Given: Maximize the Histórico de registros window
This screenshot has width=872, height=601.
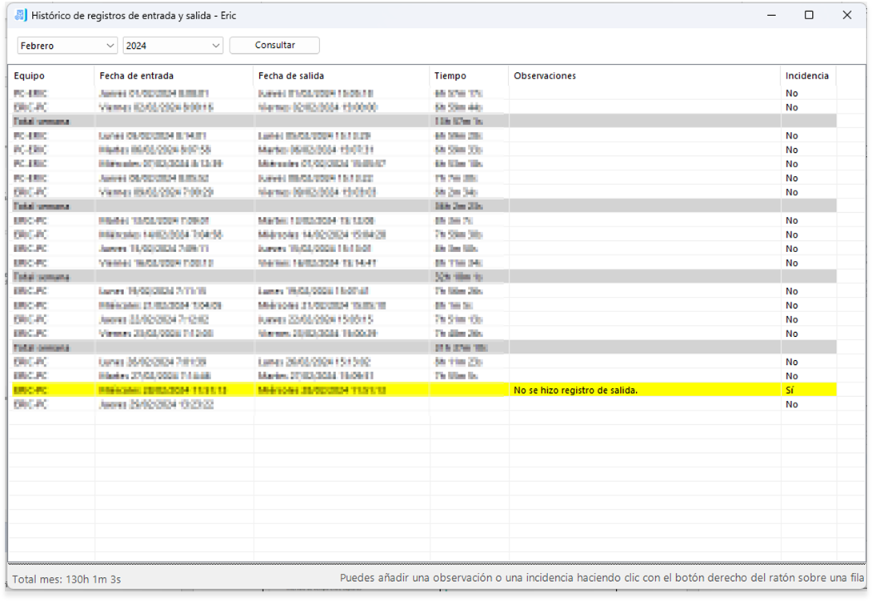Looking at the screenshot, I should coord(809,15).
